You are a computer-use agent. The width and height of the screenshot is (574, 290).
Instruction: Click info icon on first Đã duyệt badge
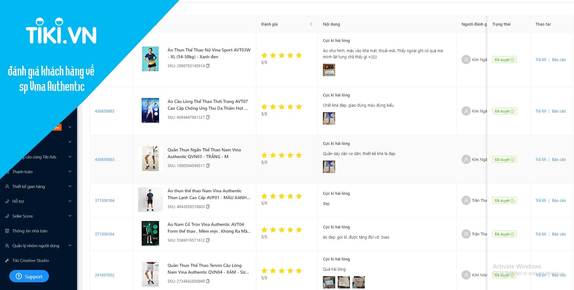coord(512,60)
